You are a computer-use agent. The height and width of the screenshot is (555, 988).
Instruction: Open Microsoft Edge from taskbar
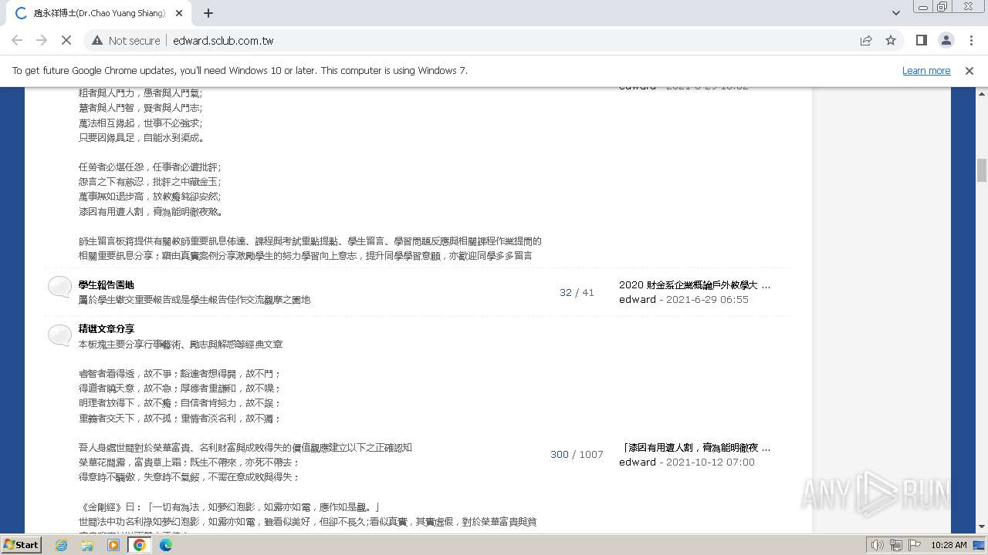(166, 544)
